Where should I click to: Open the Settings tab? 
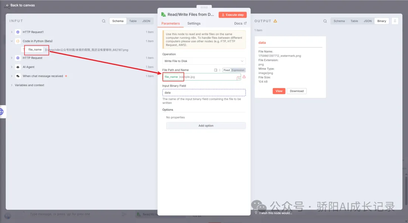[x=194, y=23]
